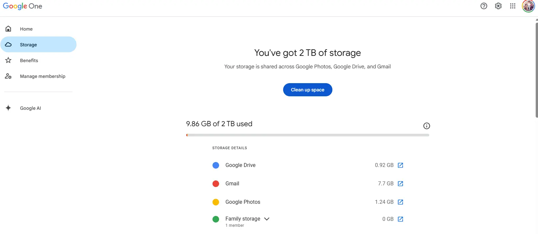Click the '1 member' text
The image size is (538, 234).
tap(235, 225)
